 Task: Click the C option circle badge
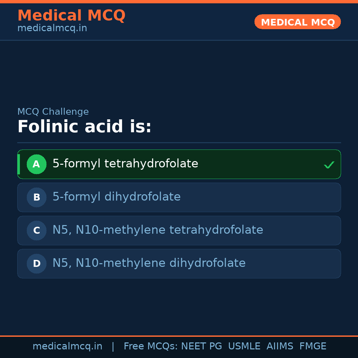[x=36, y=230]
